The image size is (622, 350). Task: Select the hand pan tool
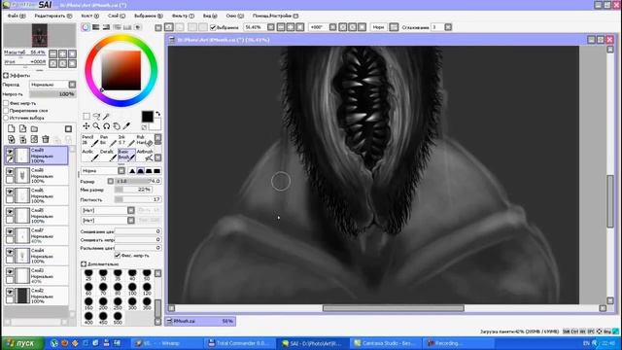tap(117, 125)
